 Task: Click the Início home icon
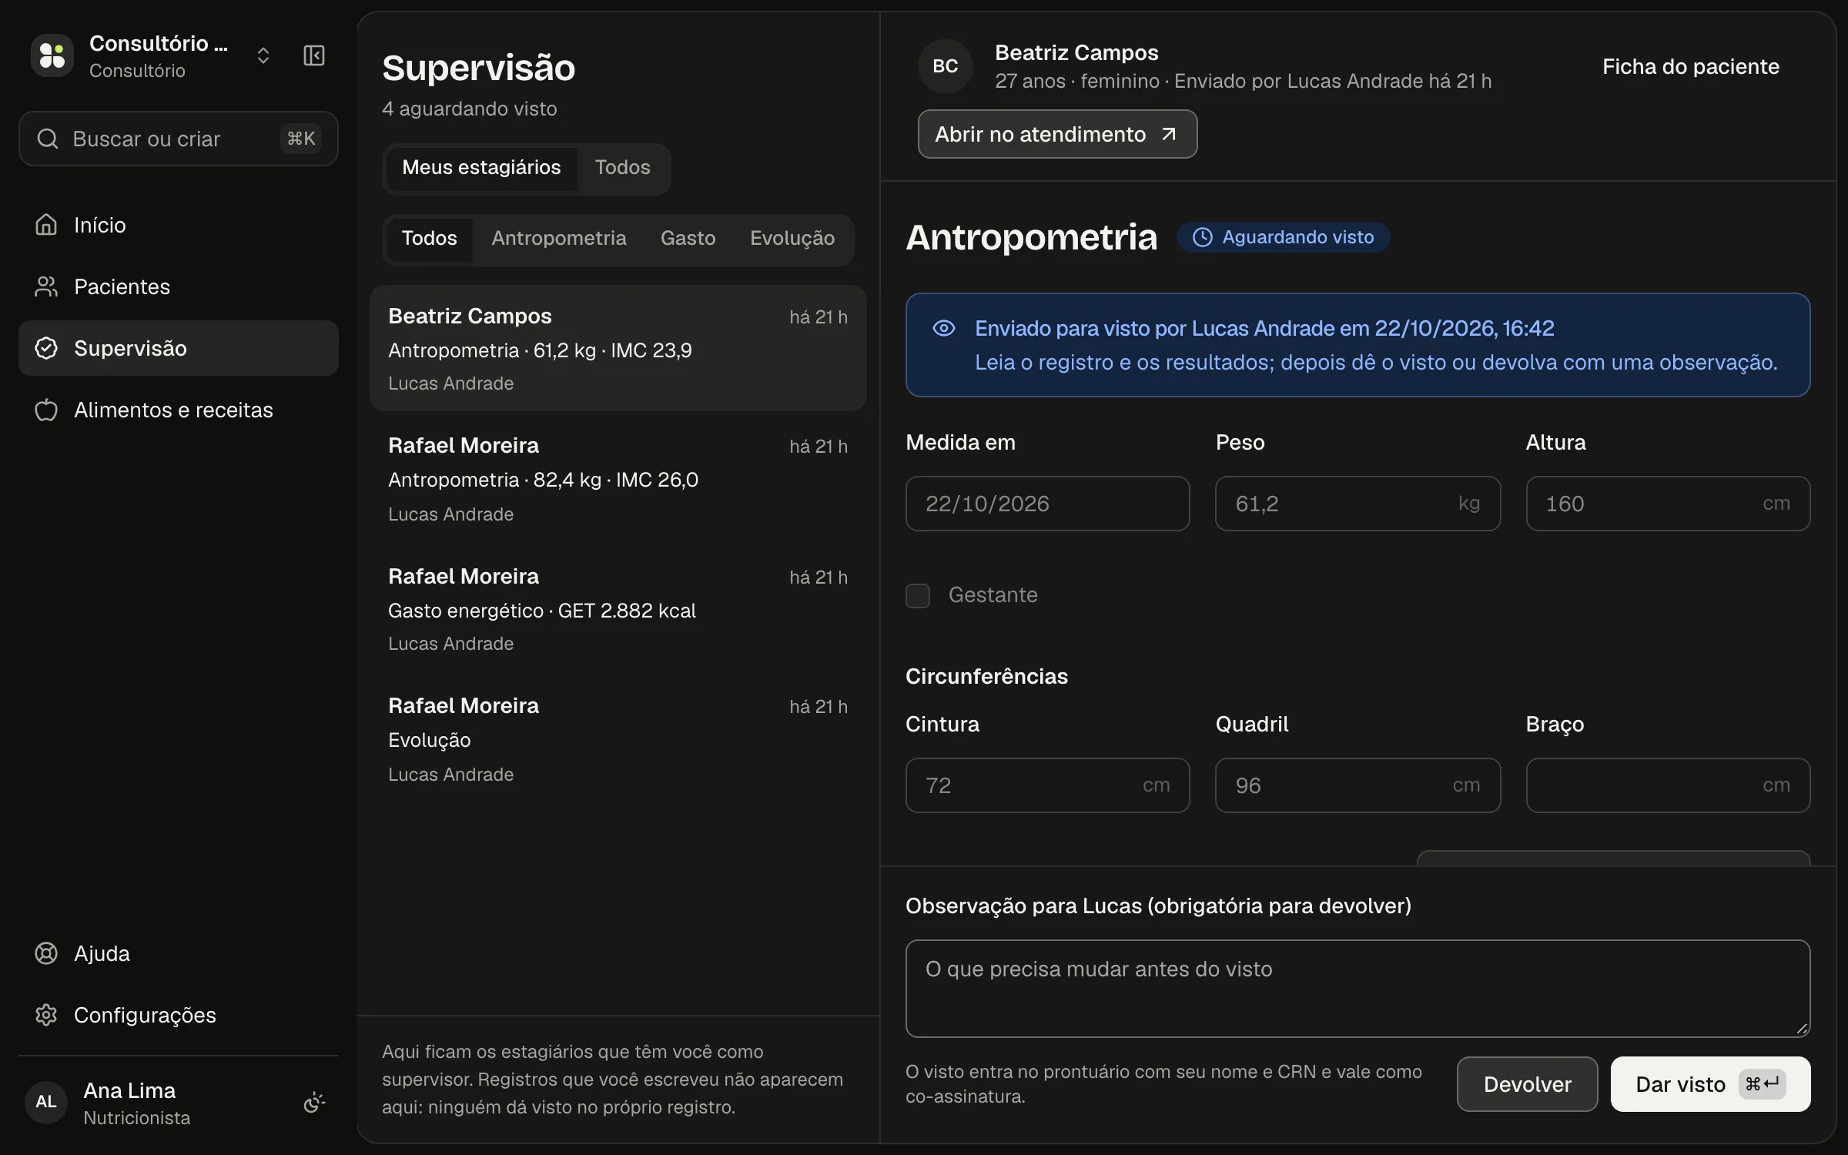click(46, 225)
